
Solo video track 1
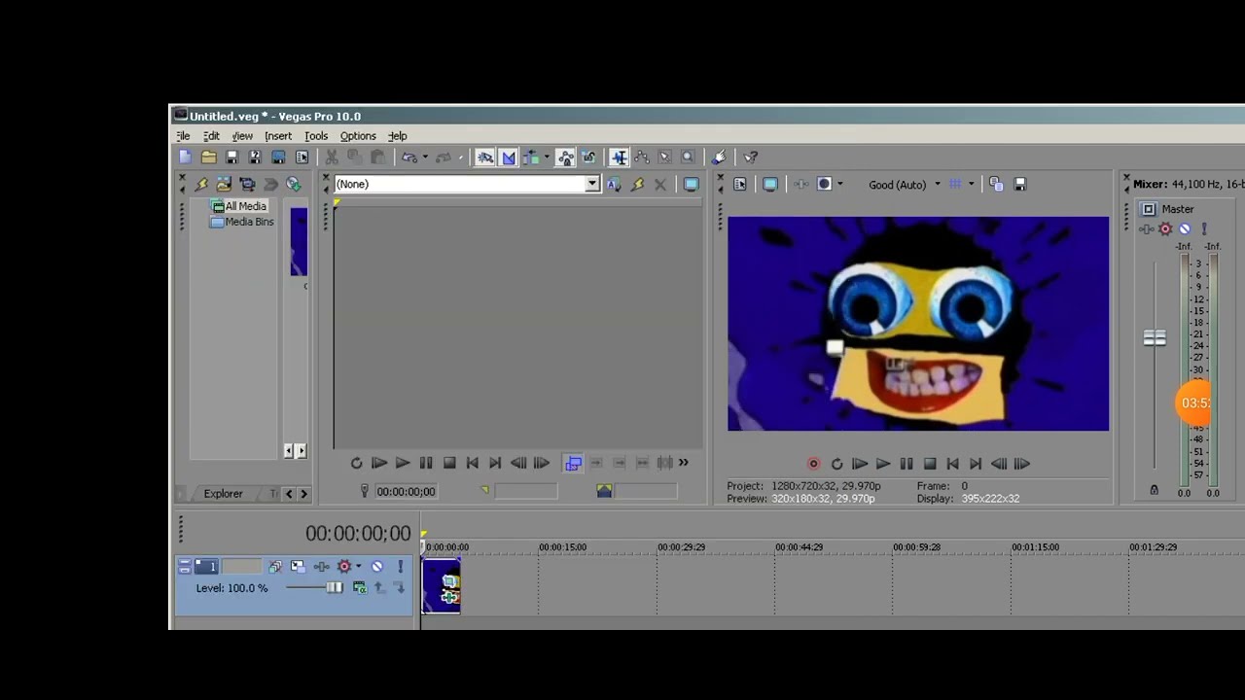(400, 566)
